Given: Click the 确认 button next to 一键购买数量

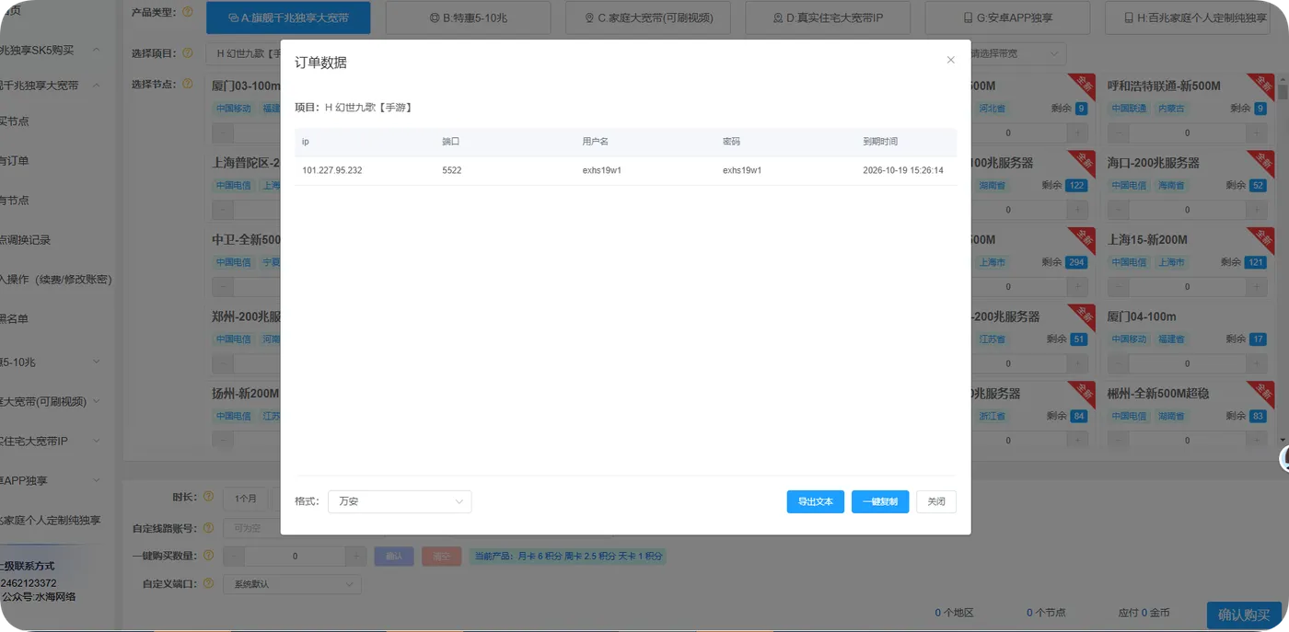Looking at the screenshot, I should (394, 556).
